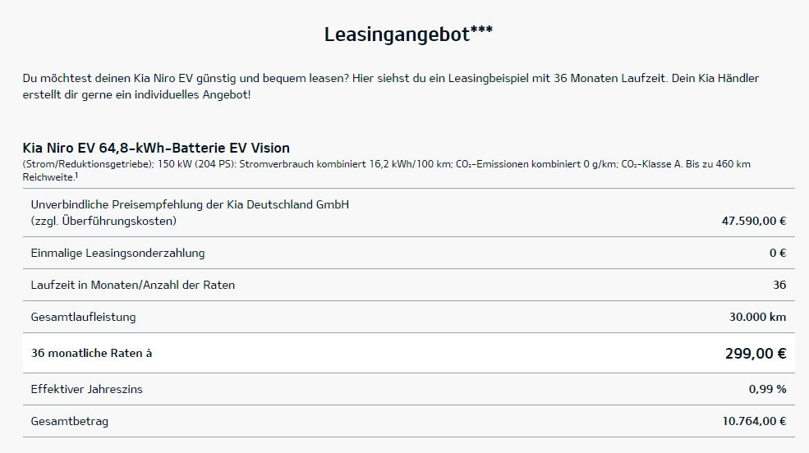Viewport: 809px width, 453px height.
Task: Click the Gesamtbetrag row label
Action: (x=70, y=421)
